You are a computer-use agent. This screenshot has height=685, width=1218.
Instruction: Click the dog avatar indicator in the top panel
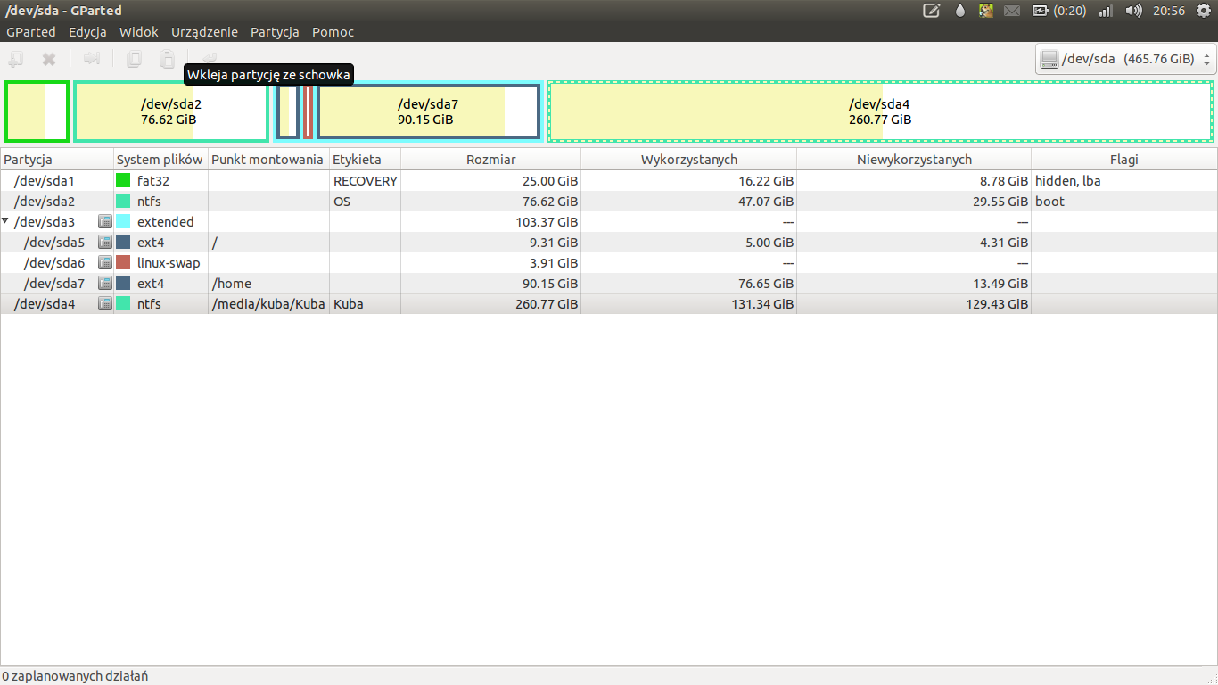985,11
